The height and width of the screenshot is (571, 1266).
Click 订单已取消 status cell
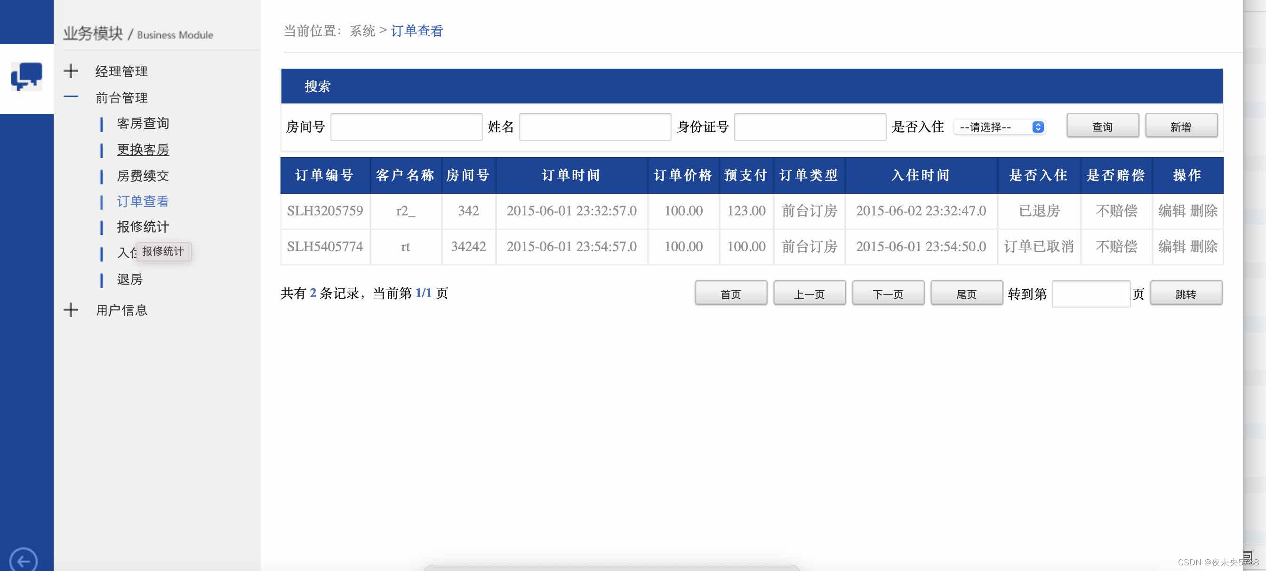[x=1039, y=246]
